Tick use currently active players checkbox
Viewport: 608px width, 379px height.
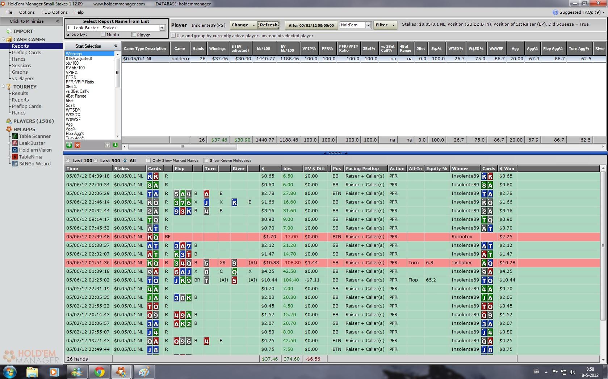tap(173, 35)
